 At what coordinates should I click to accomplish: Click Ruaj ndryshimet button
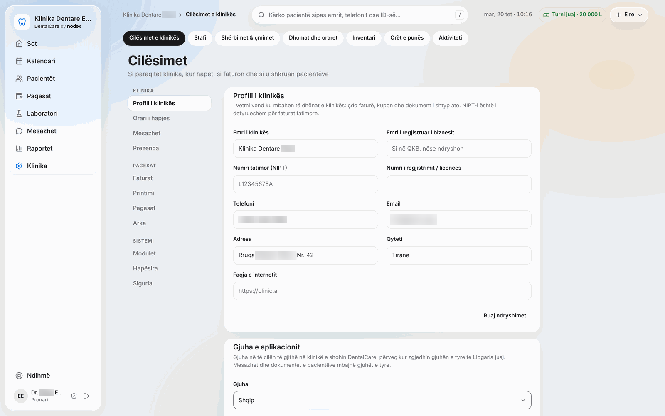click(505, 316)
